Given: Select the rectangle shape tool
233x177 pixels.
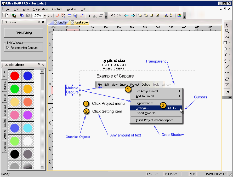Looking at the screenshot, I should 225,43.
